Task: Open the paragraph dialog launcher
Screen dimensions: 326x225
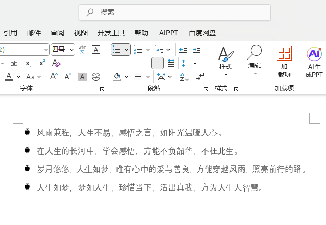Action: 206,89
